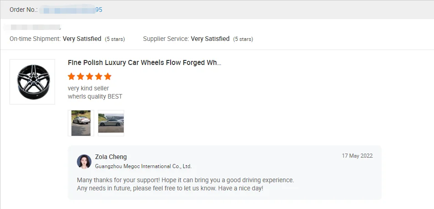Click On-time Shipment's Very Satisfied rating
The width and height of the screenshot is (434, 209).
coord(82,39)
